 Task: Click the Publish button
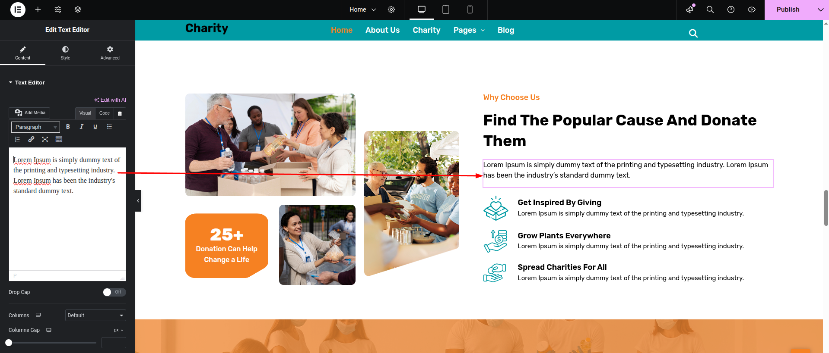click(x=788, y=9)
